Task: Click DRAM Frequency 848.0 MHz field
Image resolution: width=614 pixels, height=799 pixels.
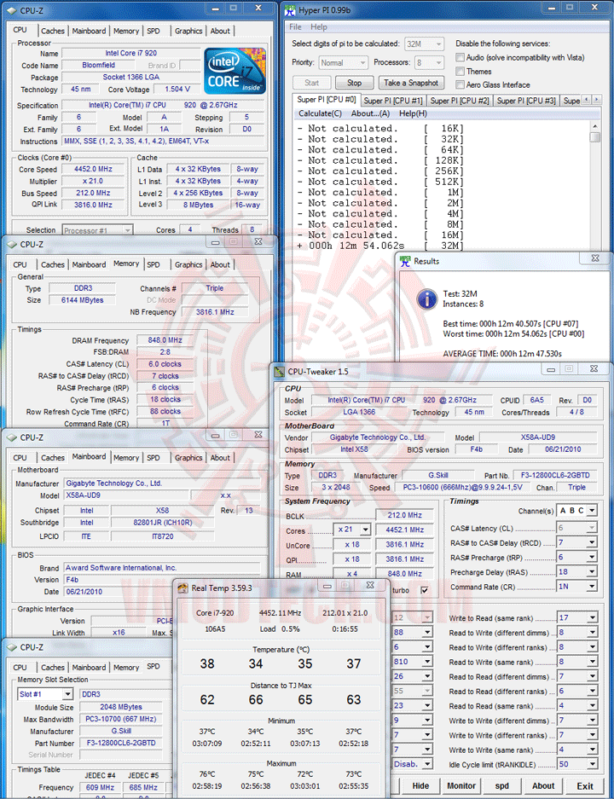Action: coord(165,340)
